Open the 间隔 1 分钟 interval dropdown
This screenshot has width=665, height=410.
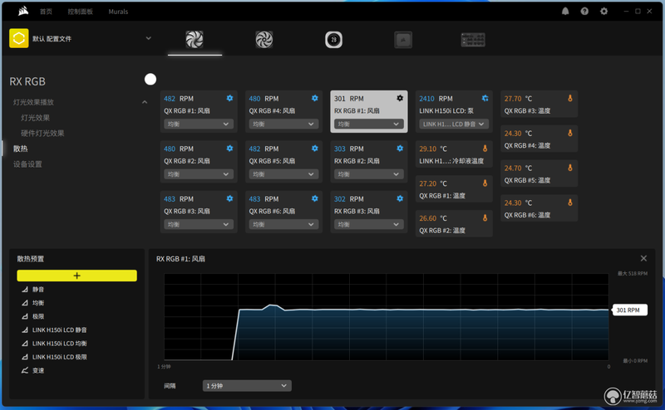[x=247, y=386]
